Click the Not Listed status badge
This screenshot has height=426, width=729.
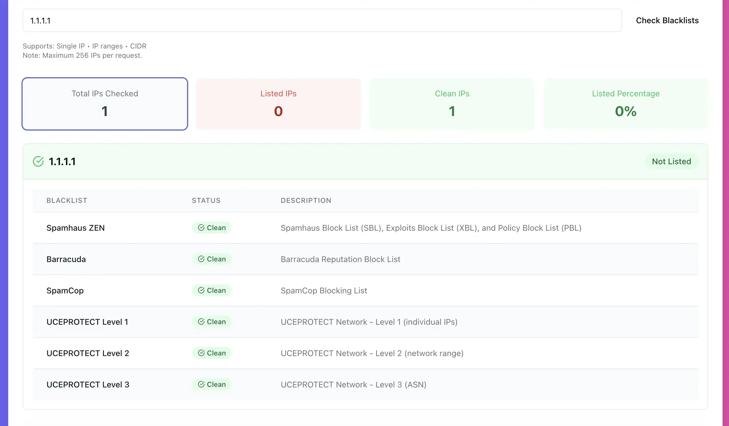pos(671,161)
